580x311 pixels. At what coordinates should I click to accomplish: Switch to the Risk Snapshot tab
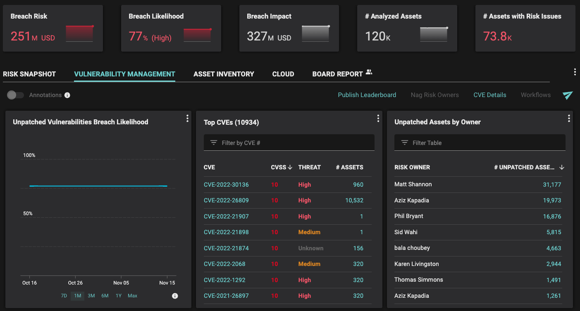point(29,74)
